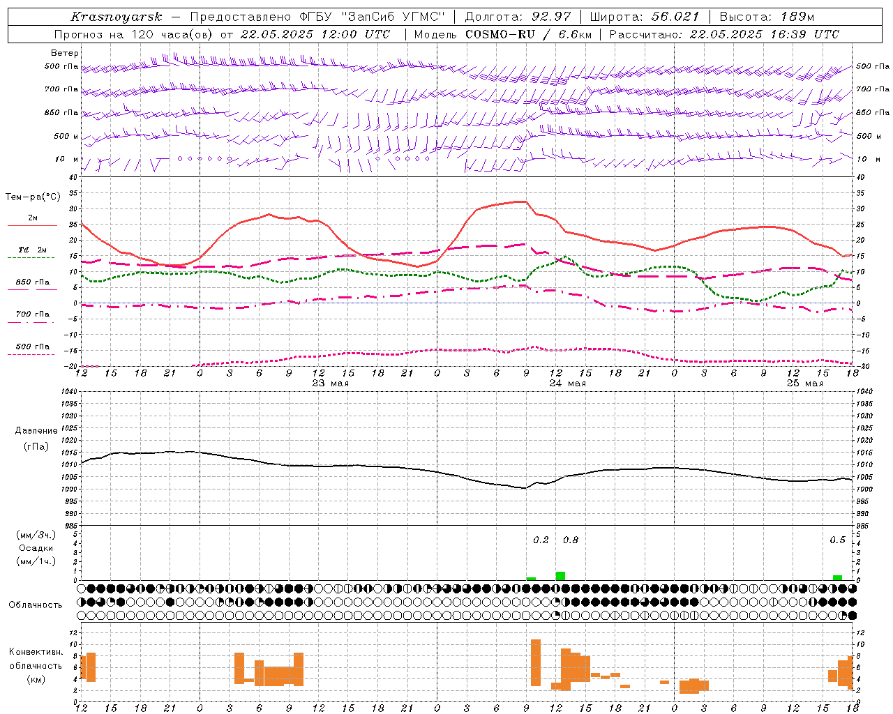This screenshot has width=893, height=714.
Task: Click the 'Высота: 189м' header field
Action: [x=767, y=17]
